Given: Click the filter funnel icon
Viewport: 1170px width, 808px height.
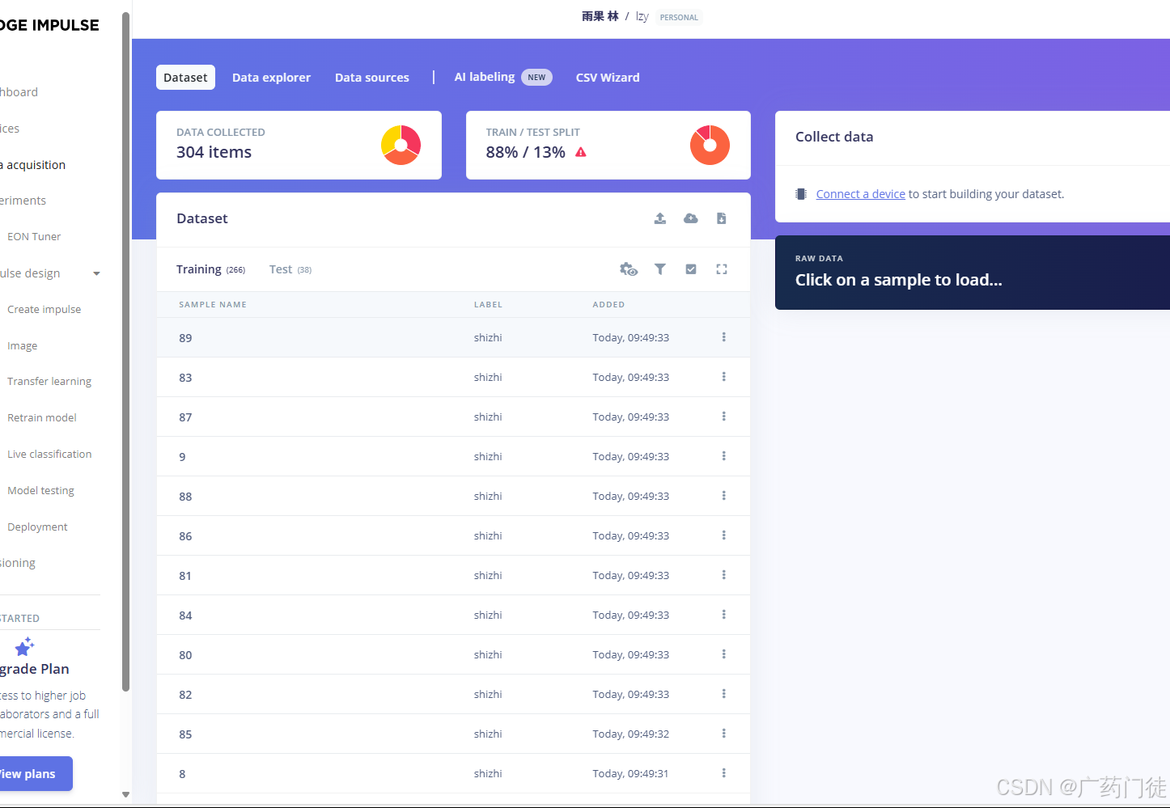Looking at the screenshot, I should click(x=660, y=269).
